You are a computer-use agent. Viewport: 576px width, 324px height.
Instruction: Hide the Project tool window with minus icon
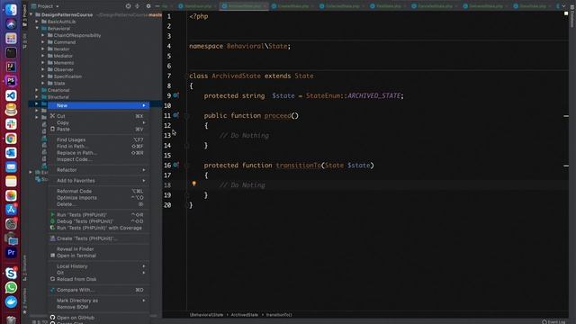tap(157, 6)
